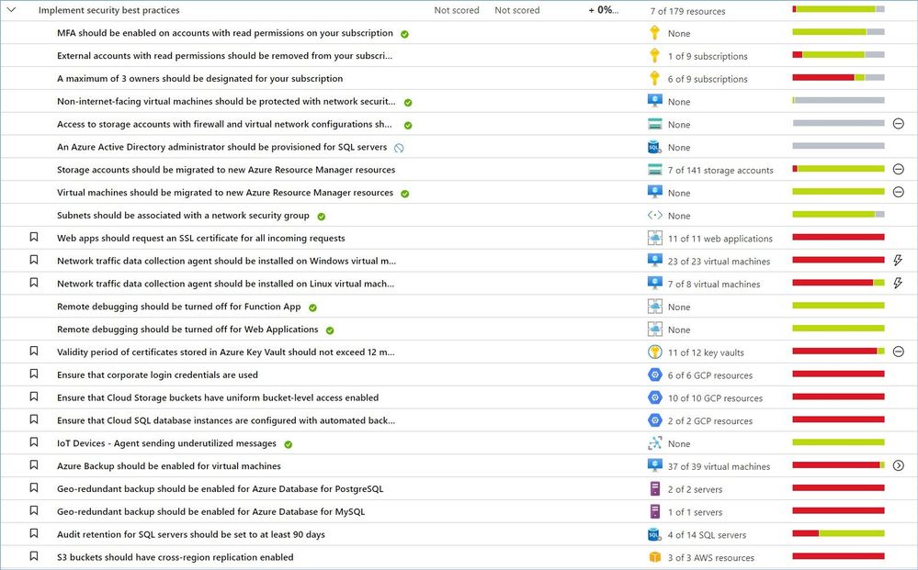The height and width of the screenshot is (570, 918).
Task: Click green check icon next to MFA recommendation
Action: 404,34
